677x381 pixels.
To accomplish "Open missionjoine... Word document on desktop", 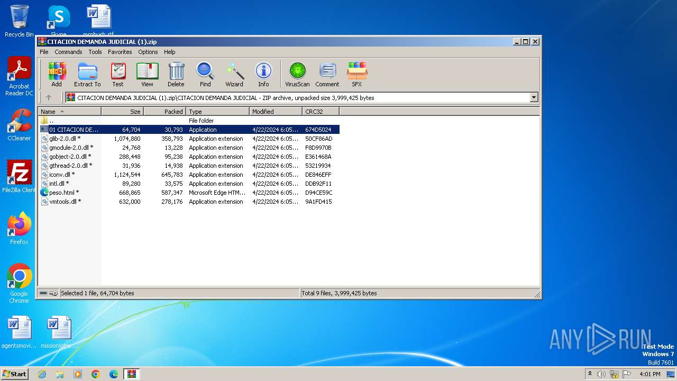I will coord(59,332).
